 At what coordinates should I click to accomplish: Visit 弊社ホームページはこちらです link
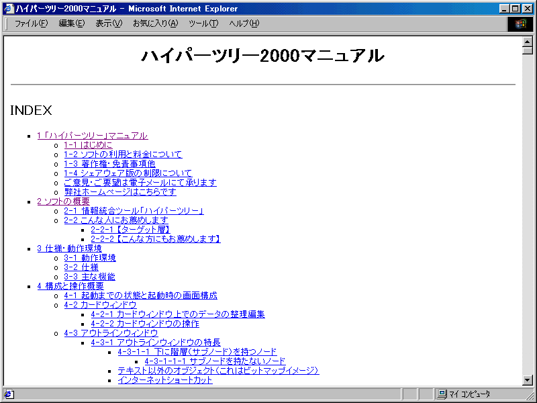(120, 192)
